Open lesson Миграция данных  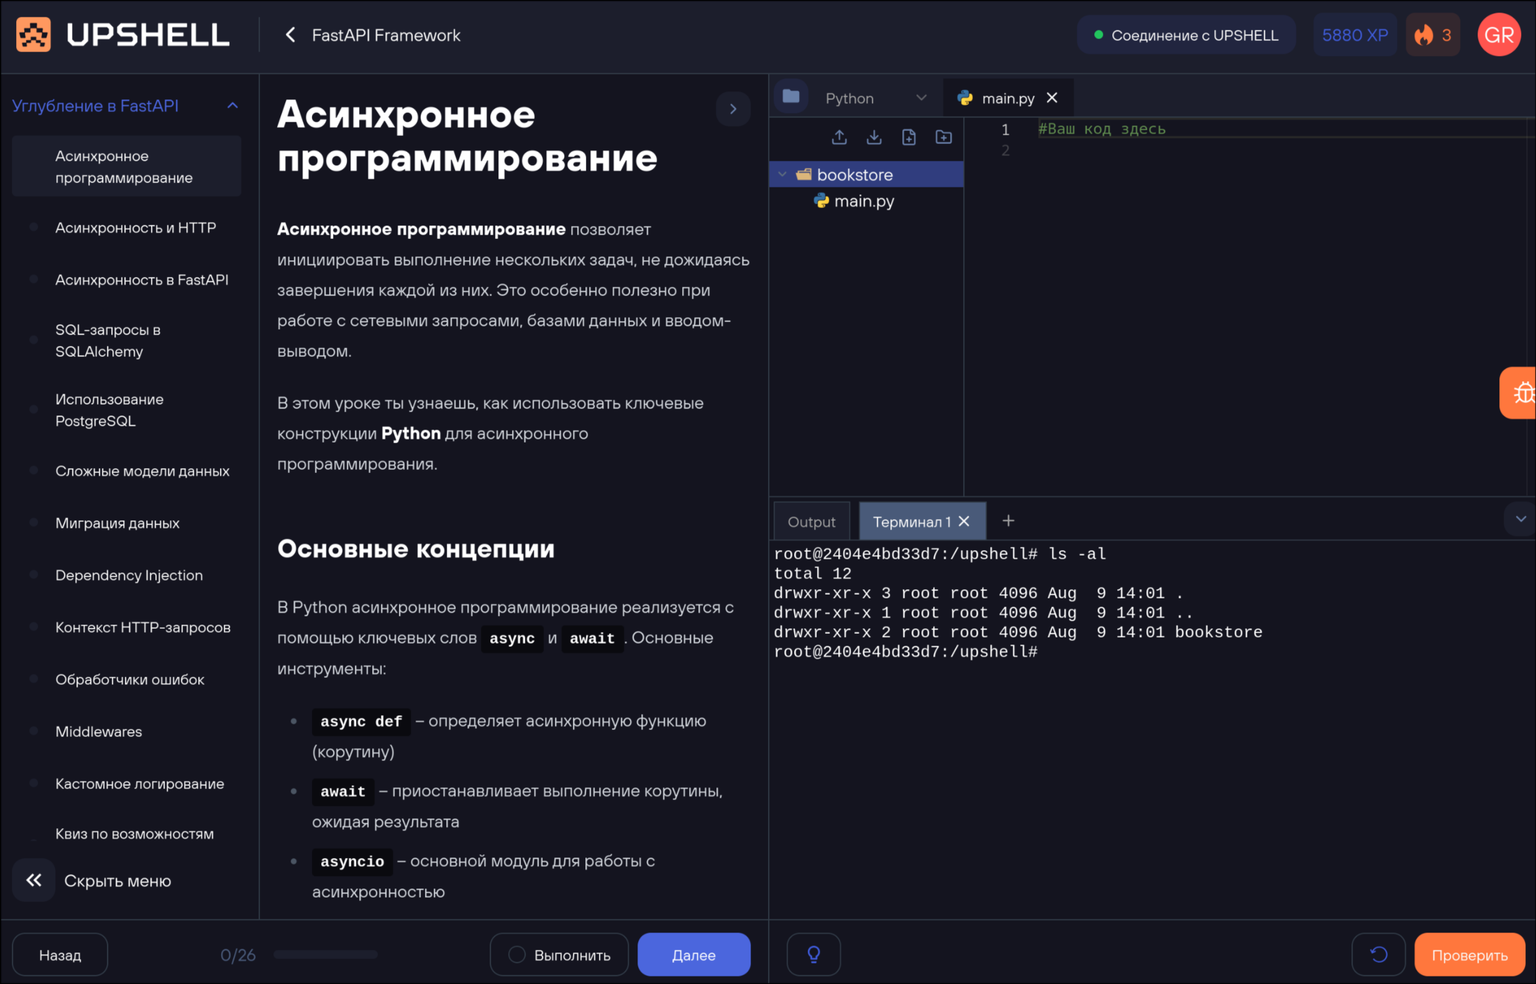click(117, 523)
